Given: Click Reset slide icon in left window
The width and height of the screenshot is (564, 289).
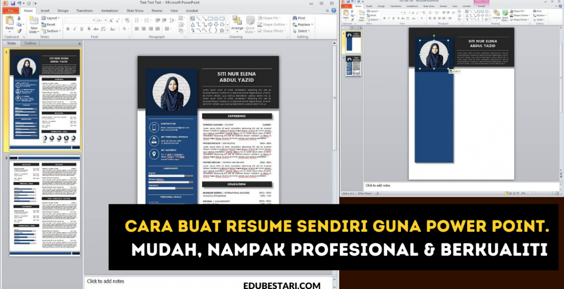Looking at the screenshot, I should (48, 24).
